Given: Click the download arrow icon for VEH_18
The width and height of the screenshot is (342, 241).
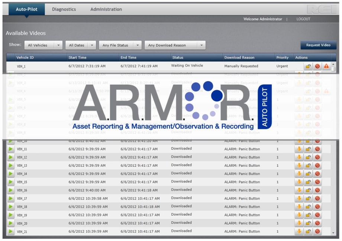Looking at the screenshot, I should coord(299,207).
